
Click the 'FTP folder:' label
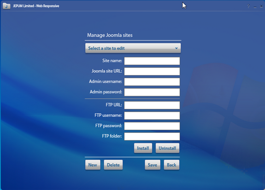pos(112,136)
